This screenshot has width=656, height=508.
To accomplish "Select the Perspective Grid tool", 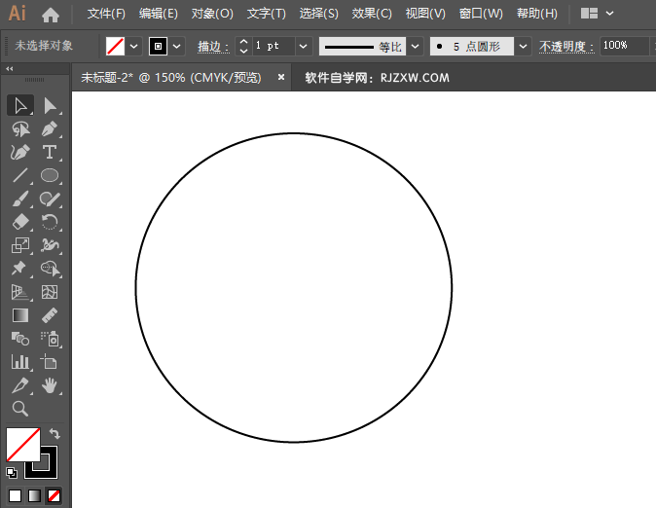I will coord(20,292).
